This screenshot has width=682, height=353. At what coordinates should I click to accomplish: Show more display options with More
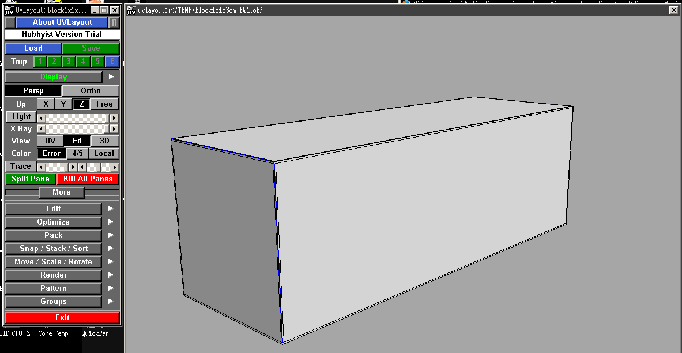click(62, 192)
